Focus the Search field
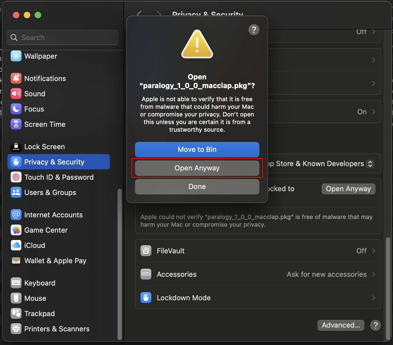 [63, 37]
